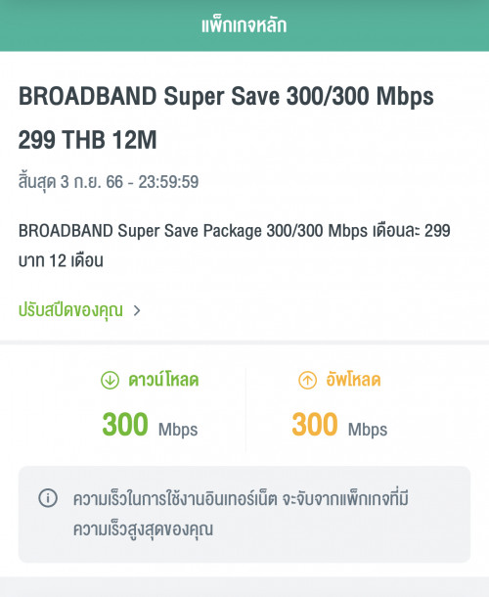The height and width of the screenshot is (597, 489).
Task: Click the orange 300 upload speed value
Action: click(315, 424)
